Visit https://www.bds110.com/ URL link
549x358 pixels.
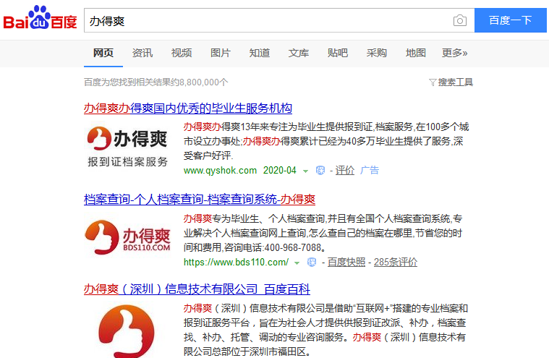tap(237, 262)
